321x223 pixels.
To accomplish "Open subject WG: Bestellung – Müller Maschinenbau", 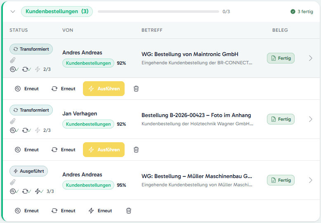I will pos(197,176).
